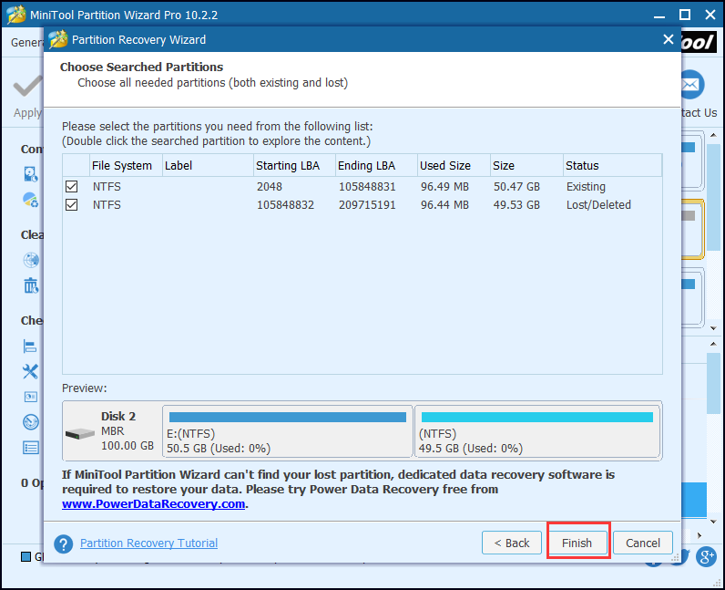Click the Finish button

tap(577, 543)
